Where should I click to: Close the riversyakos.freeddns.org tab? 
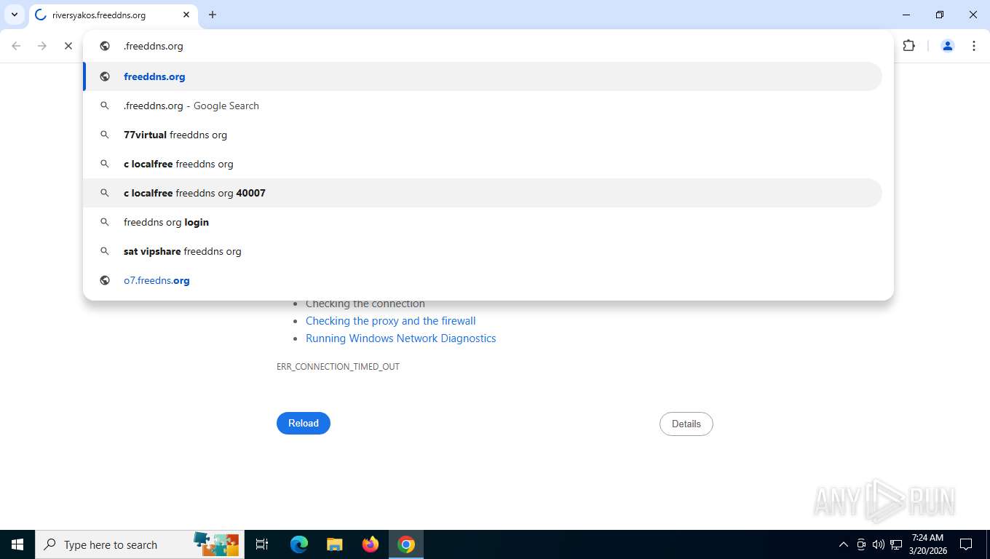[x=186, y=15]
